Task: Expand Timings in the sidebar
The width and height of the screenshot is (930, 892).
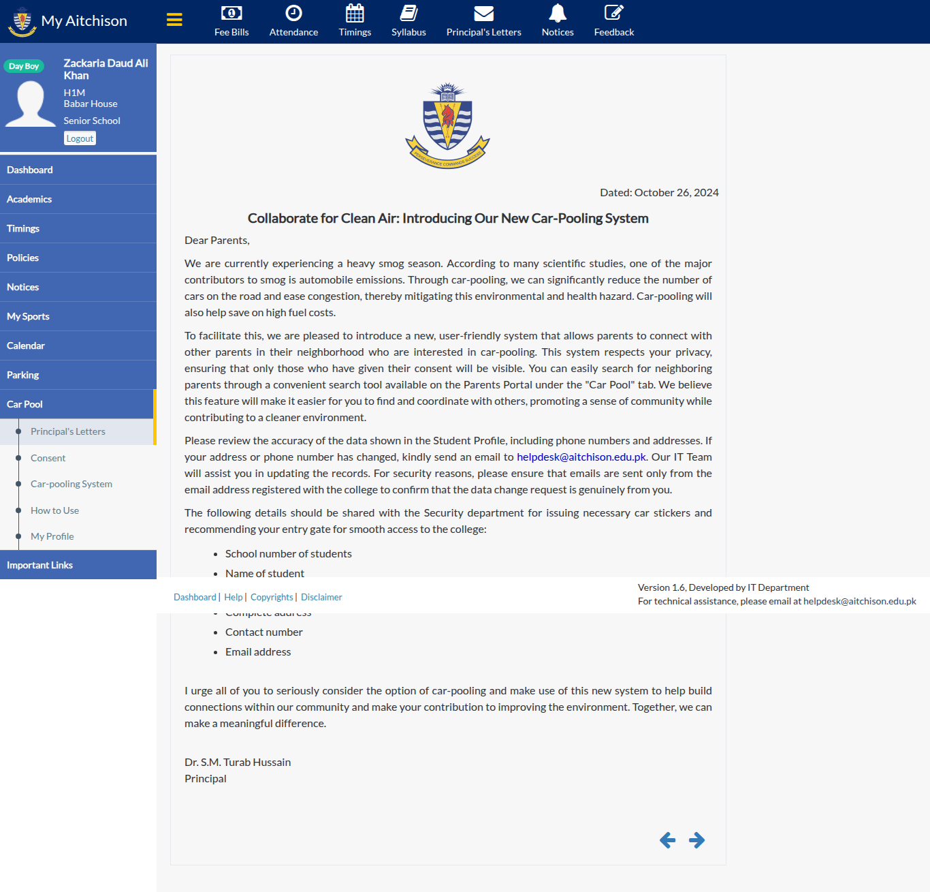Action: click(x=78, y=228)
